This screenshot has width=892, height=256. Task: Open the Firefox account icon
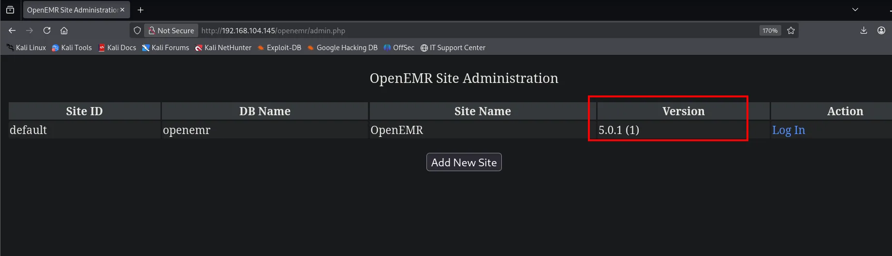tap(881, 30)
